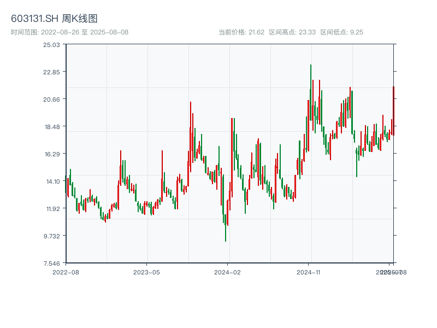Click the y-axis label 14.10
Image resolution: width=437 pixels, height=328 pixels.
53,181
